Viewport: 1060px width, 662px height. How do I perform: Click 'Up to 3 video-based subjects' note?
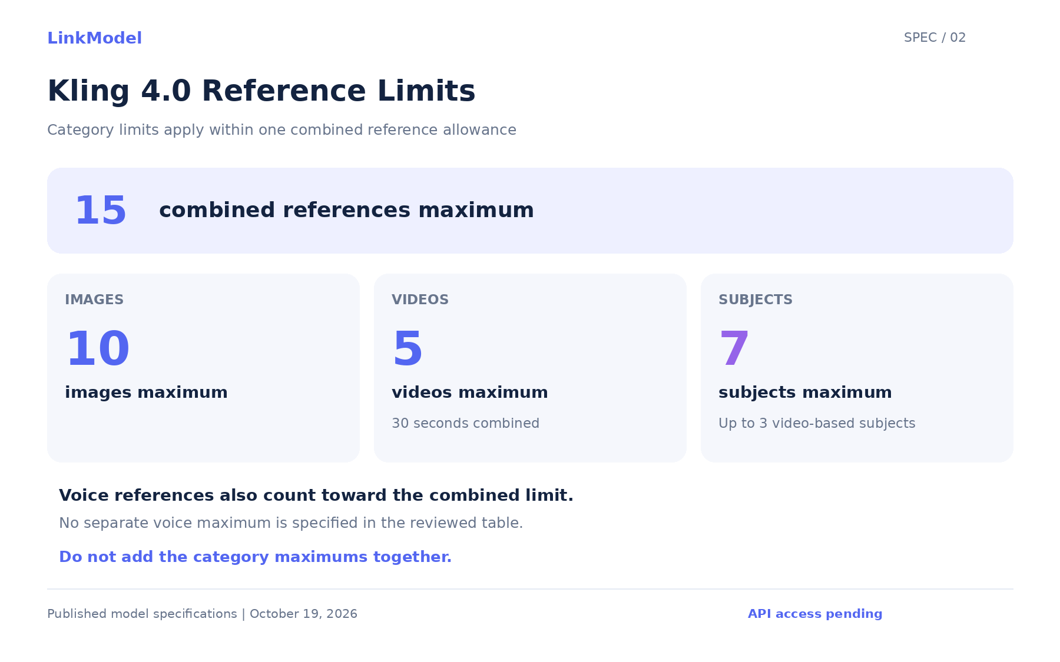(x=817, y=424)
